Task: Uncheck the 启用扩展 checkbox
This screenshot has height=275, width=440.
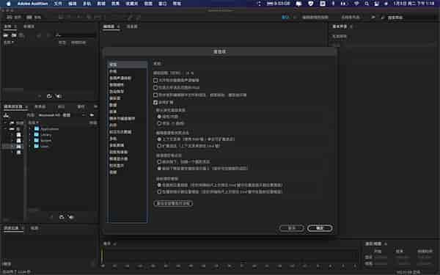Action: click(x=155, y=103)
